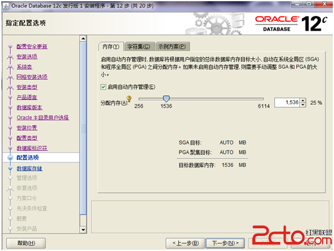The height and width of the screenshot is (251, 334).
Task: Click the disabled 先决条件检查 step
Action: tap(32, 208)
